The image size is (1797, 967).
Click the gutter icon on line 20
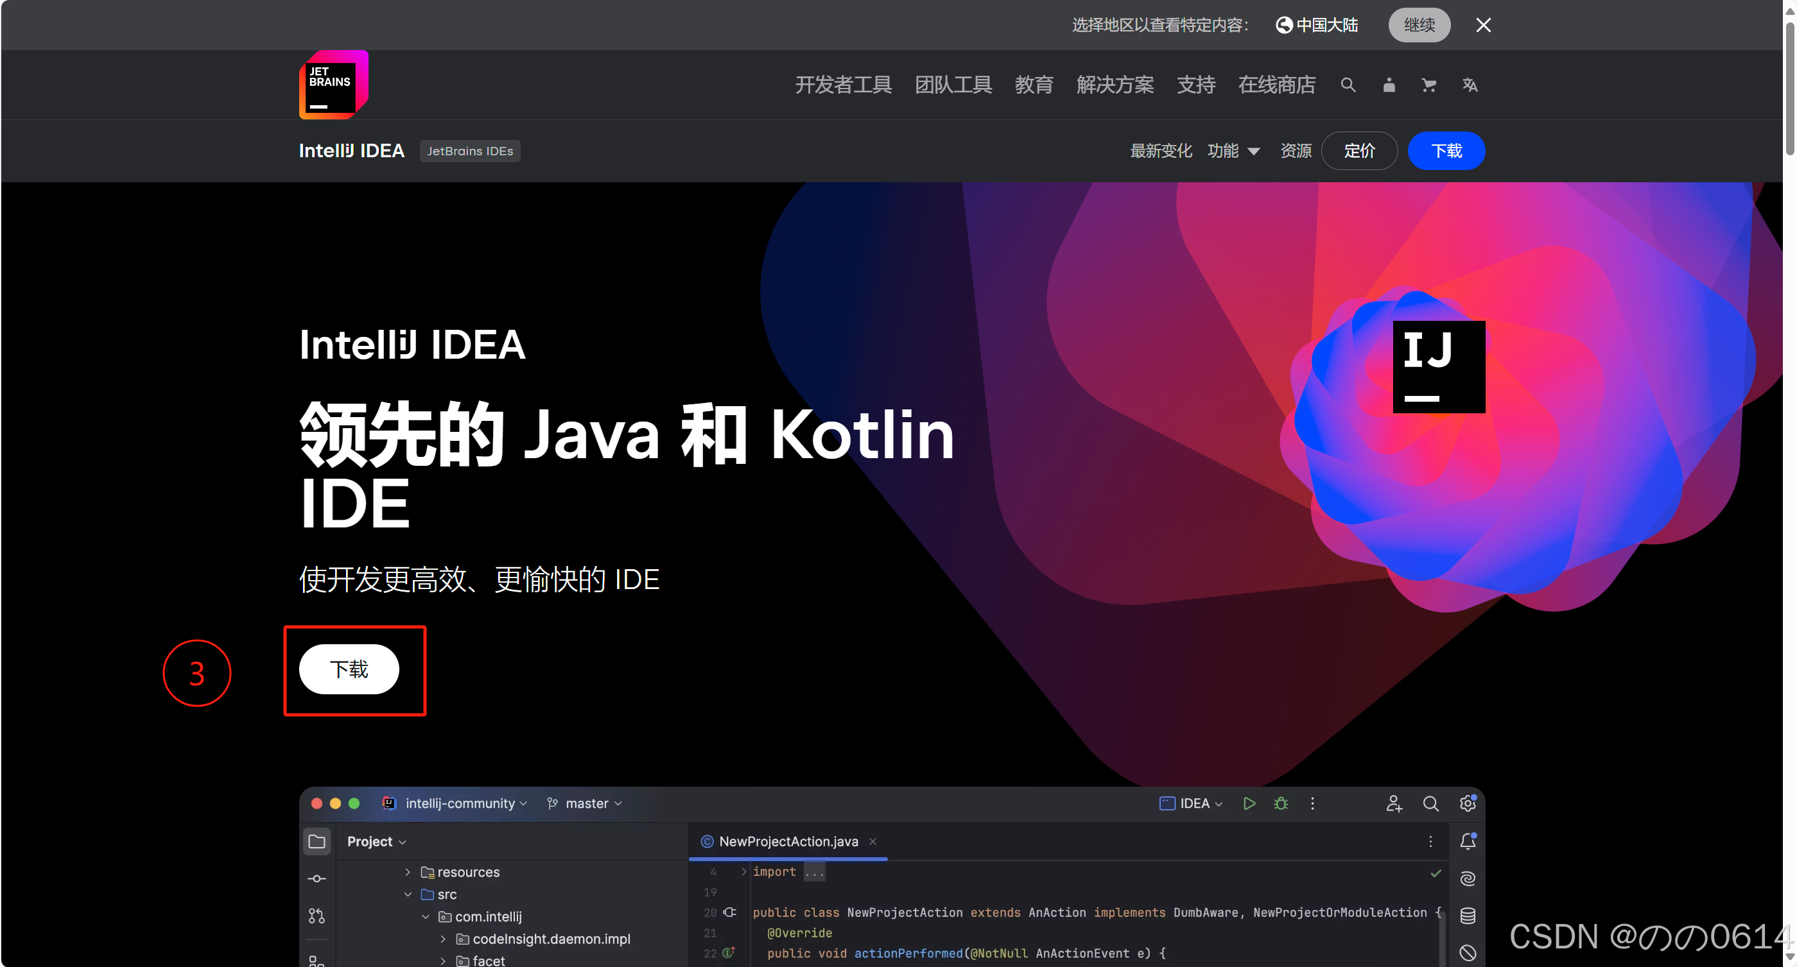pos(730,912)
